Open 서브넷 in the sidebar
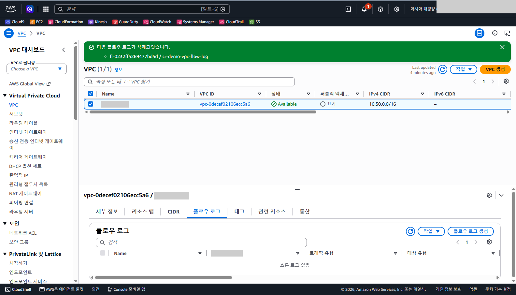 [16, 114]
